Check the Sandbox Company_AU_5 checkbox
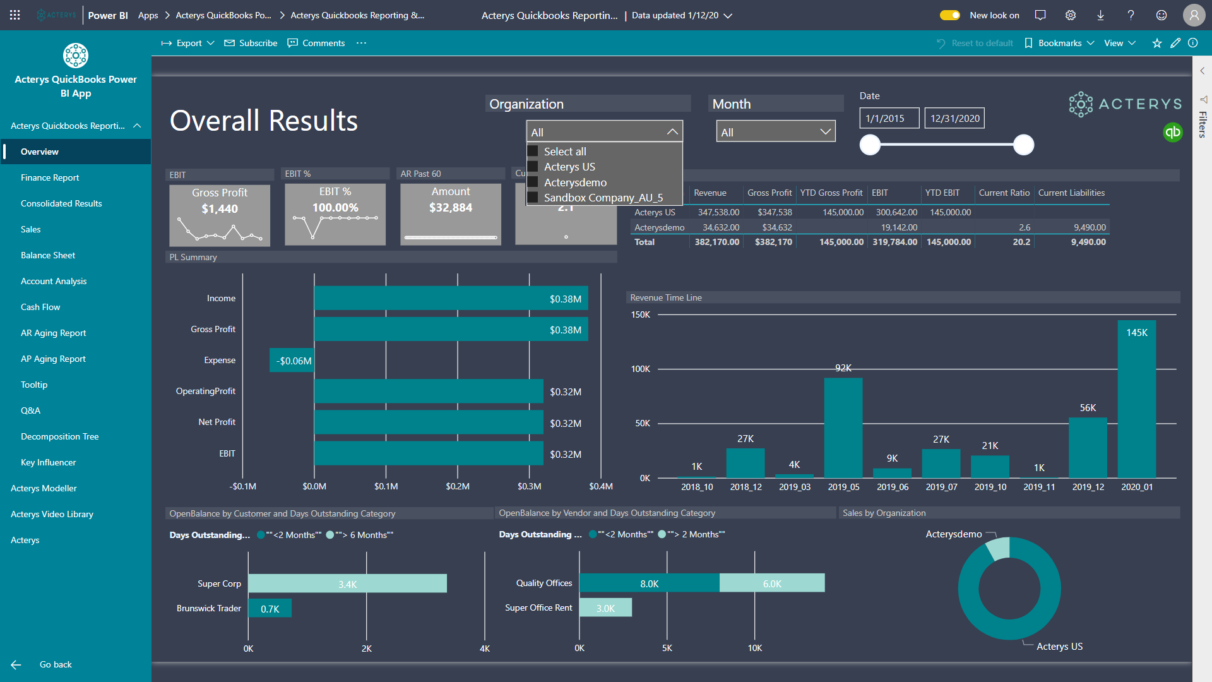1212x682 pixels. [x=533, y=198]
